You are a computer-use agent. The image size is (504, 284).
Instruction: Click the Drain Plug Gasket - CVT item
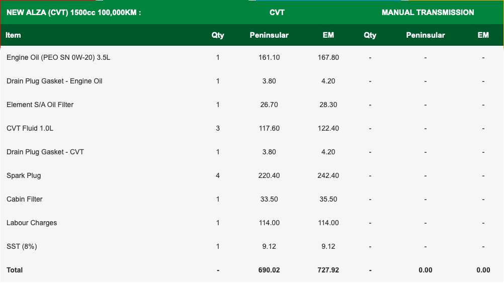pyautogui.click(x=45, y=152)
